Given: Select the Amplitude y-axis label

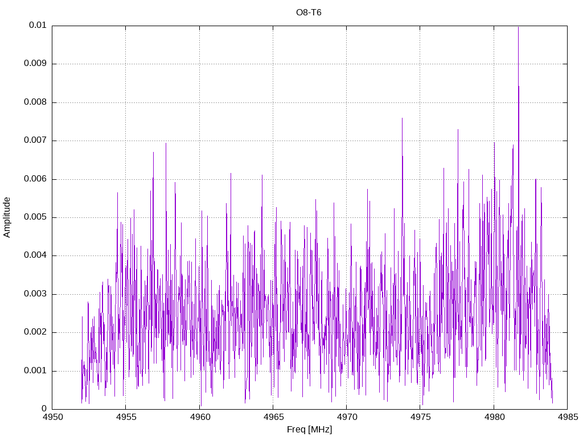Looking at the screenshot, I should point(7,217).
